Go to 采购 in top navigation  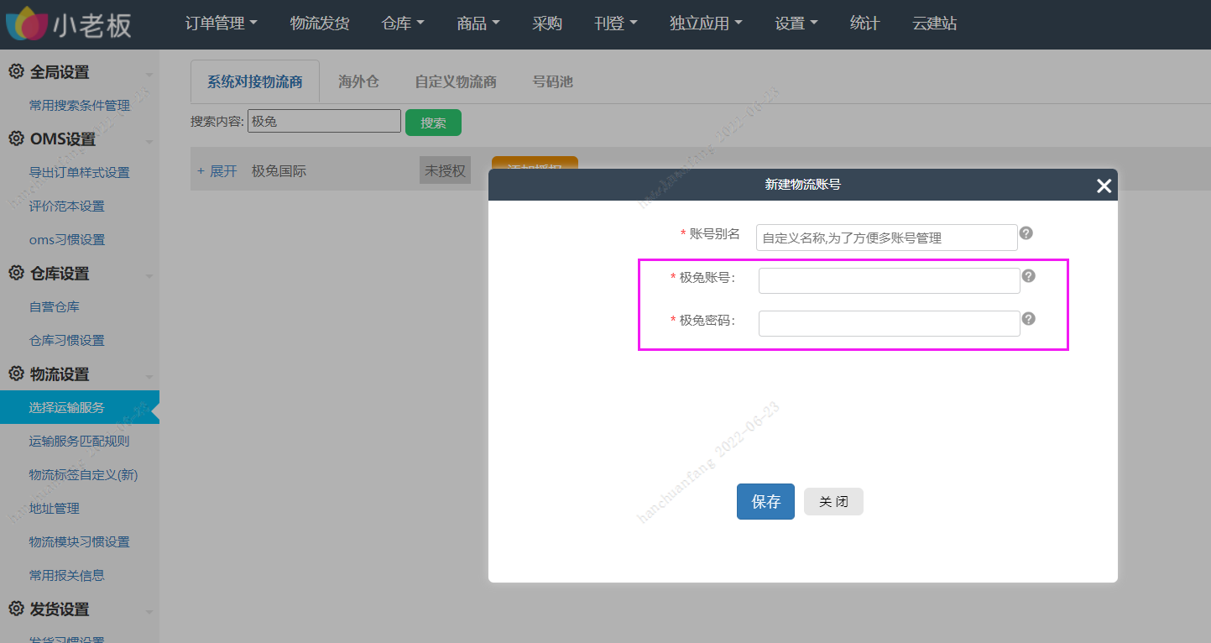click(547, 24)
